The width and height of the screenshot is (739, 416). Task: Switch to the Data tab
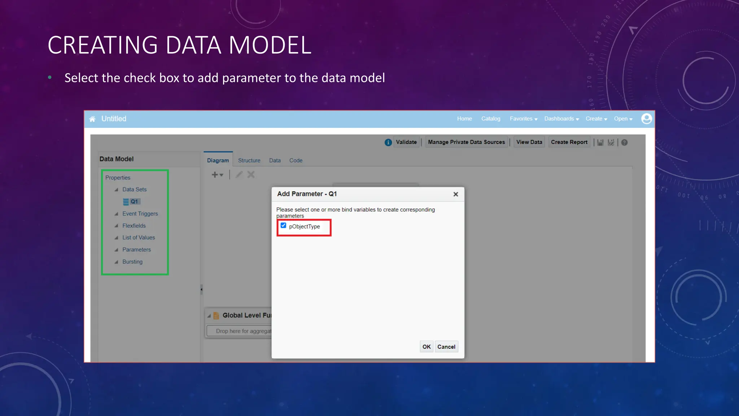click(x=275, y=160)
